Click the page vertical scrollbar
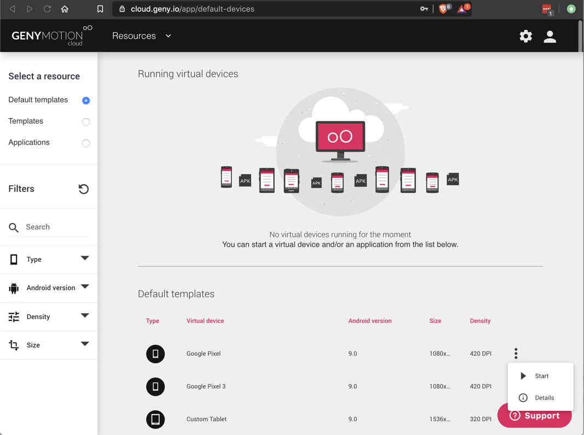This screenshot has height=435, width=584. [x=580, y=37]
